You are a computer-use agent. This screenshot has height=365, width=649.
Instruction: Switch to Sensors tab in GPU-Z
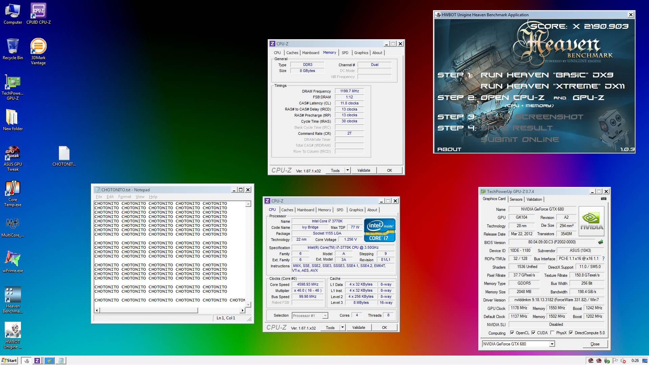point(516,199)
